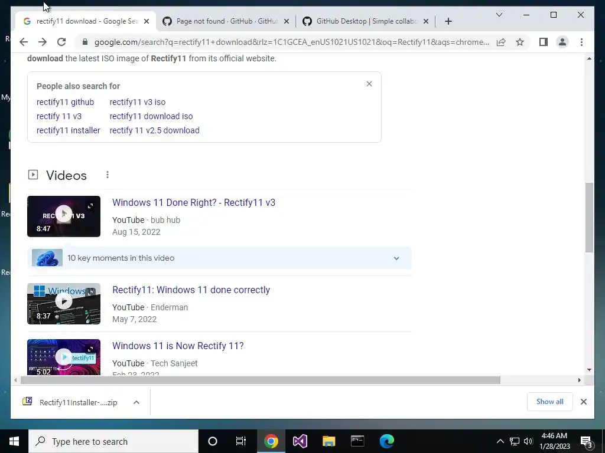Play the Enderman video thumbnail

(64, 304)
